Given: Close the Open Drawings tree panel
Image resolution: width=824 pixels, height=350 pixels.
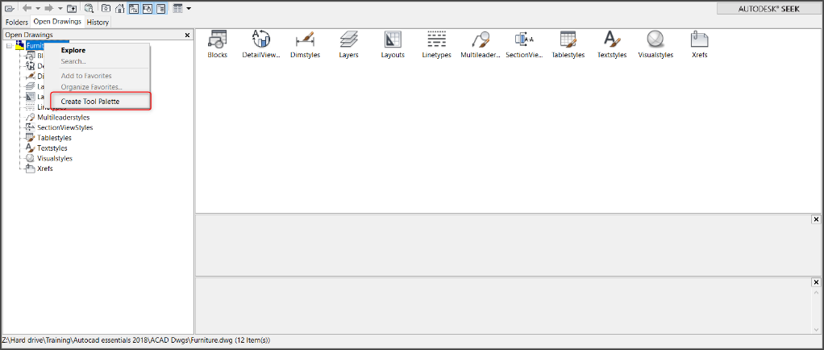Looking at the screenshot, I should point(188,35).
